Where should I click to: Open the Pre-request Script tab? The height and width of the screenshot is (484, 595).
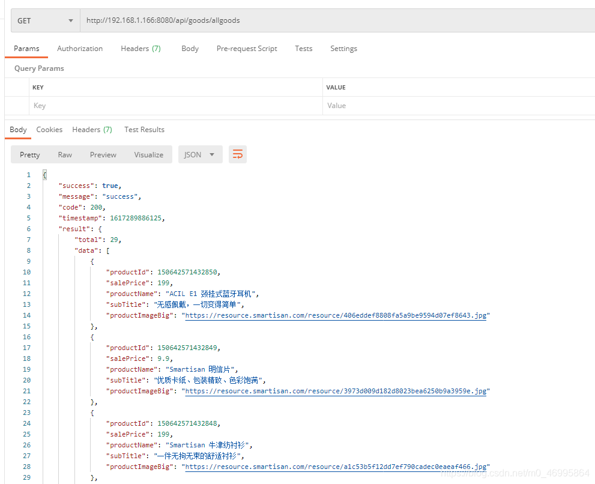247,49
